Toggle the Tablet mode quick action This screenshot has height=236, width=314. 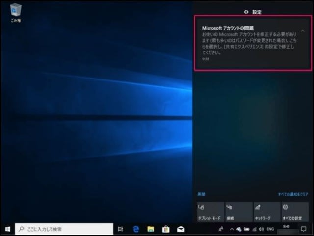[210, 212]
